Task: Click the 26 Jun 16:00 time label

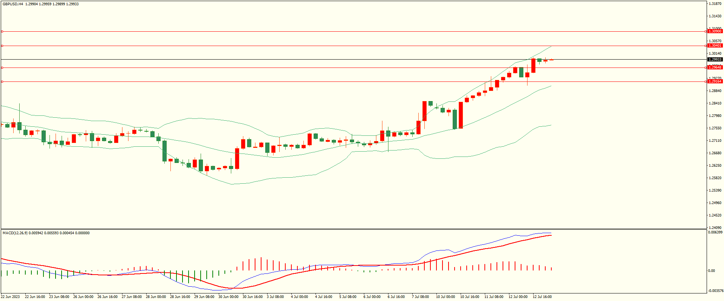Action: (x=107, y=297)
